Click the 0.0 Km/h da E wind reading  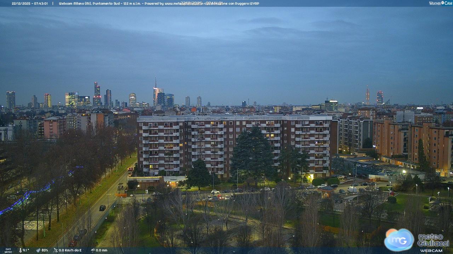[x=70, y=250]
